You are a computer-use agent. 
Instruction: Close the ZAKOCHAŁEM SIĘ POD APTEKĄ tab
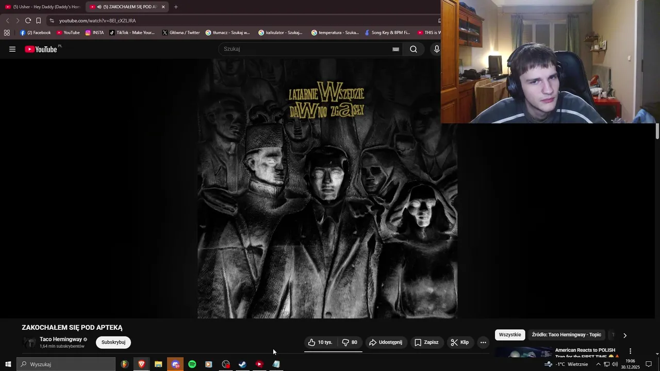coord(163,7)
